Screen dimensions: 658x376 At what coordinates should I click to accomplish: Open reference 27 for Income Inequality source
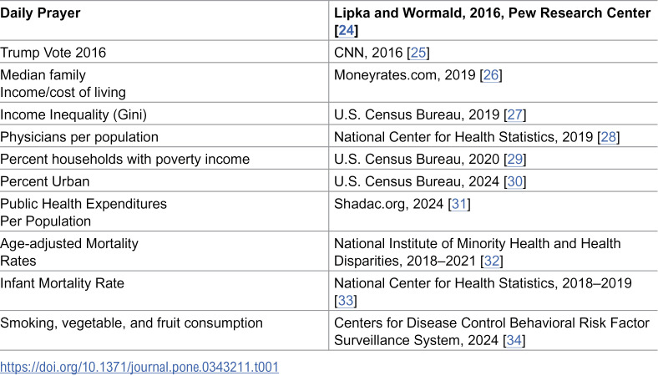click(514, 114)
